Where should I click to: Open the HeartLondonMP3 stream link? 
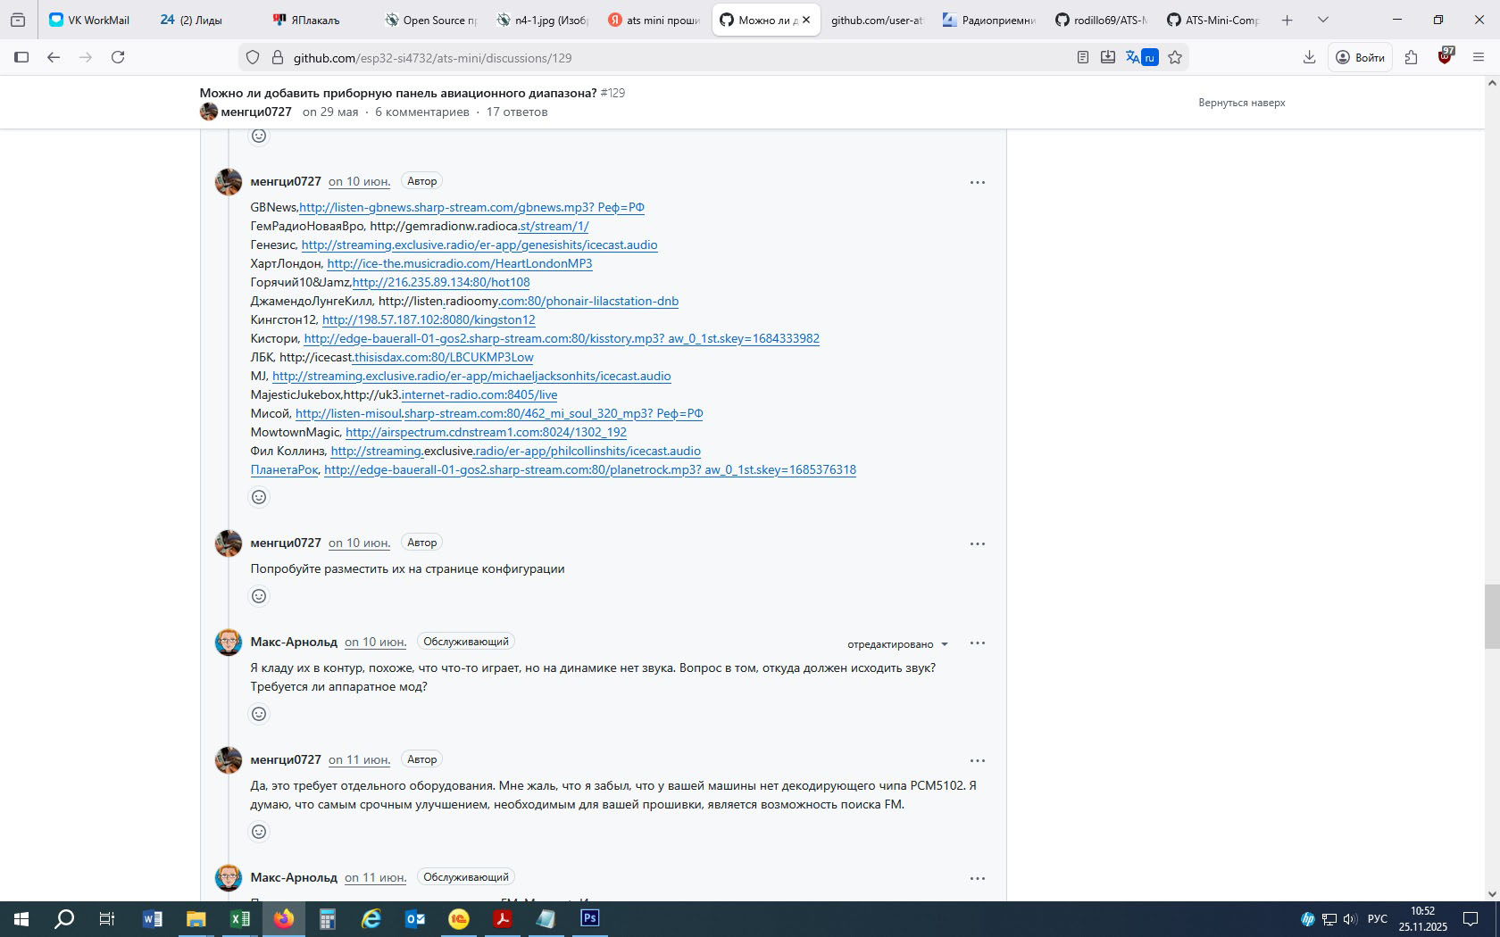tap(459, 264)
